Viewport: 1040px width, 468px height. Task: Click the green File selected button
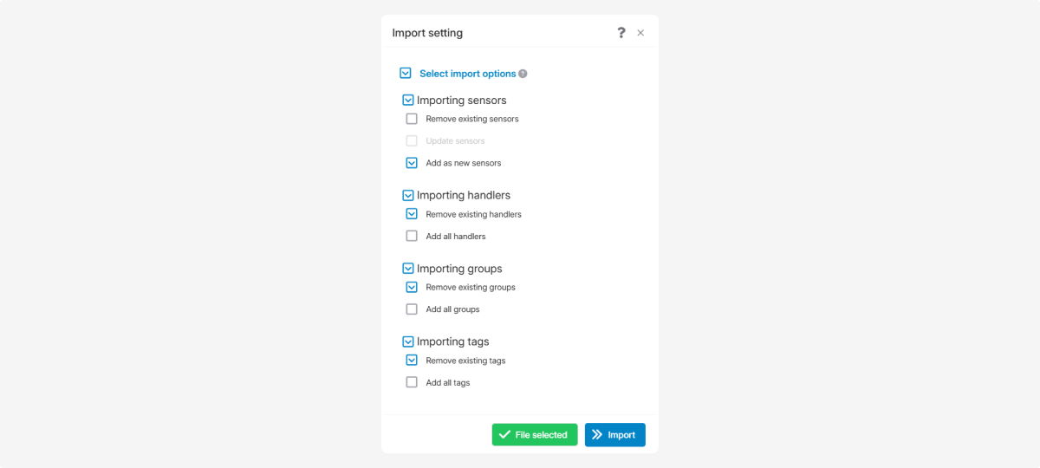[x=534, y=435]
